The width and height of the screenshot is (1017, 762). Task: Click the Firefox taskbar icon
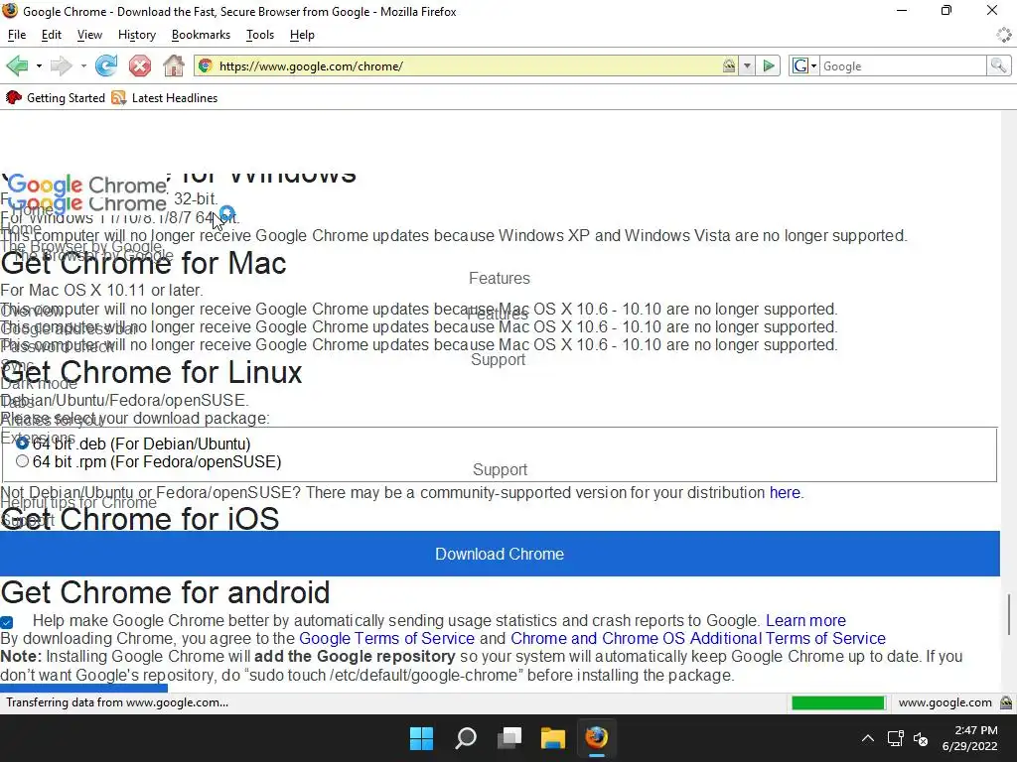[597, 738]
